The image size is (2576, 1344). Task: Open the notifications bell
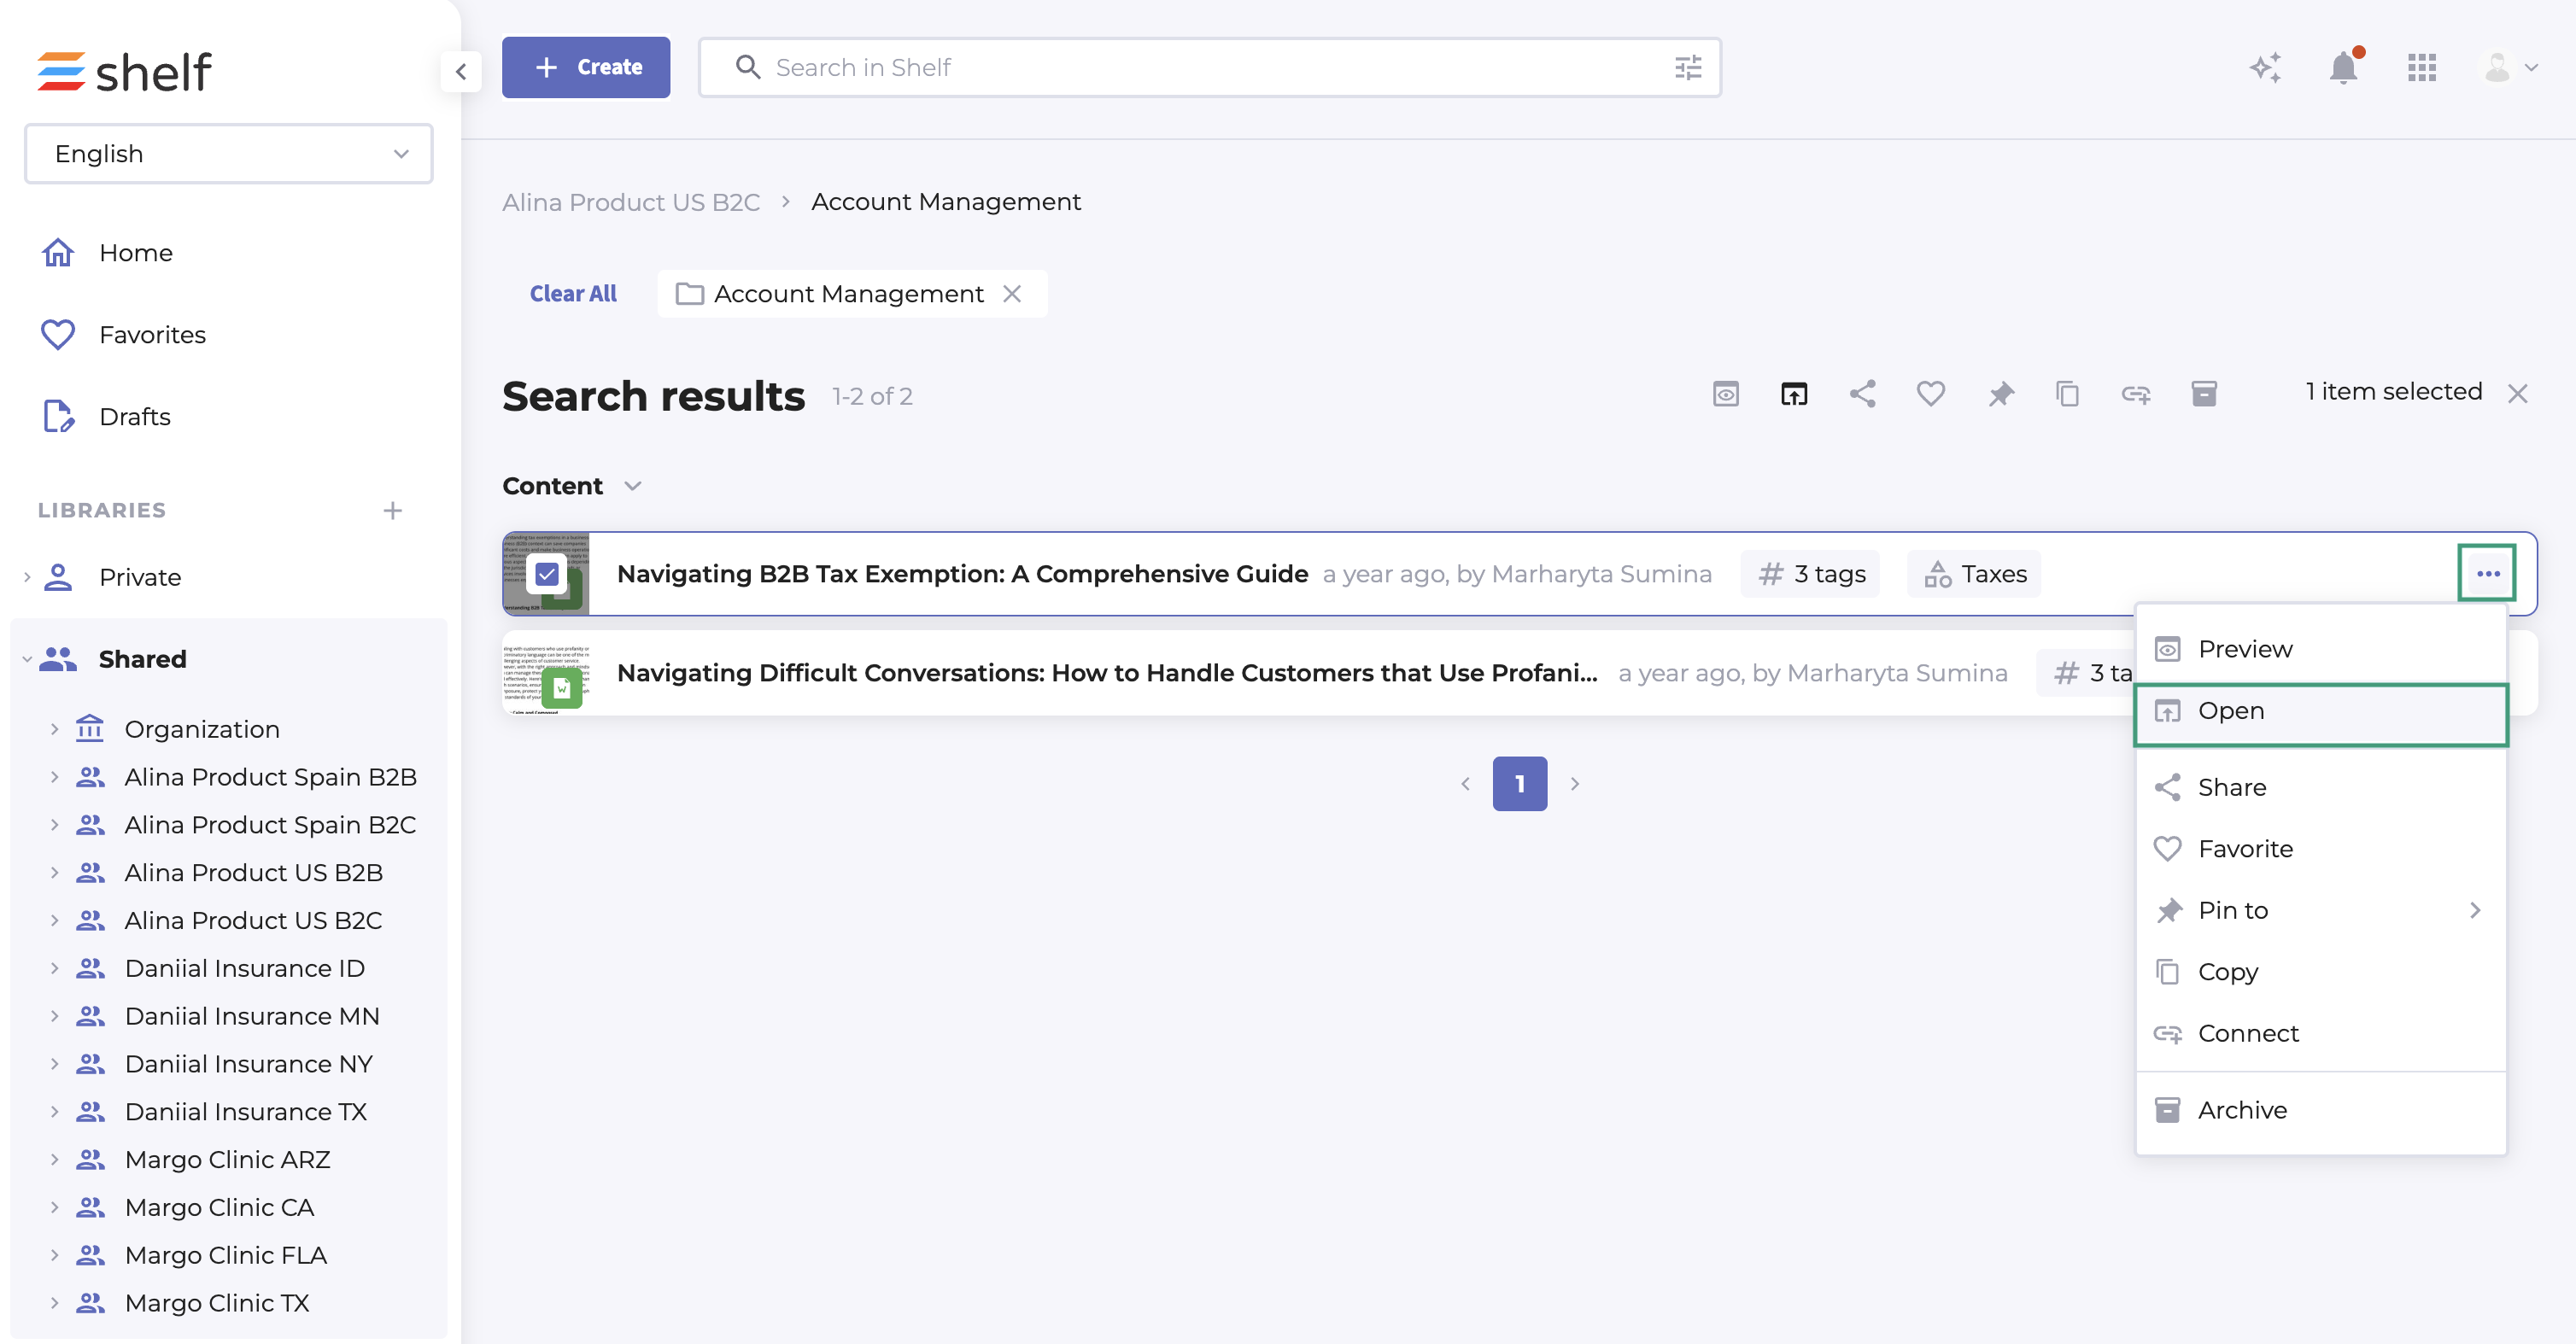point(2343,68)
